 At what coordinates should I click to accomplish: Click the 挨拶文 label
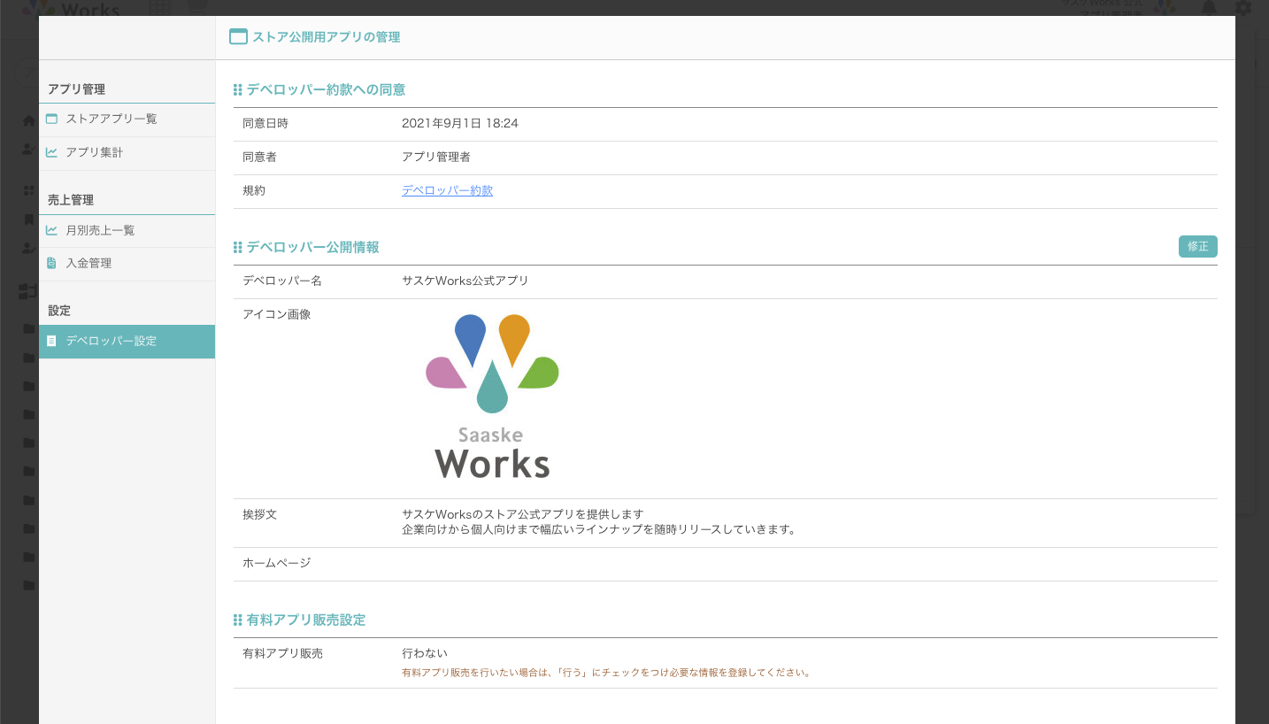pos(259,514)
